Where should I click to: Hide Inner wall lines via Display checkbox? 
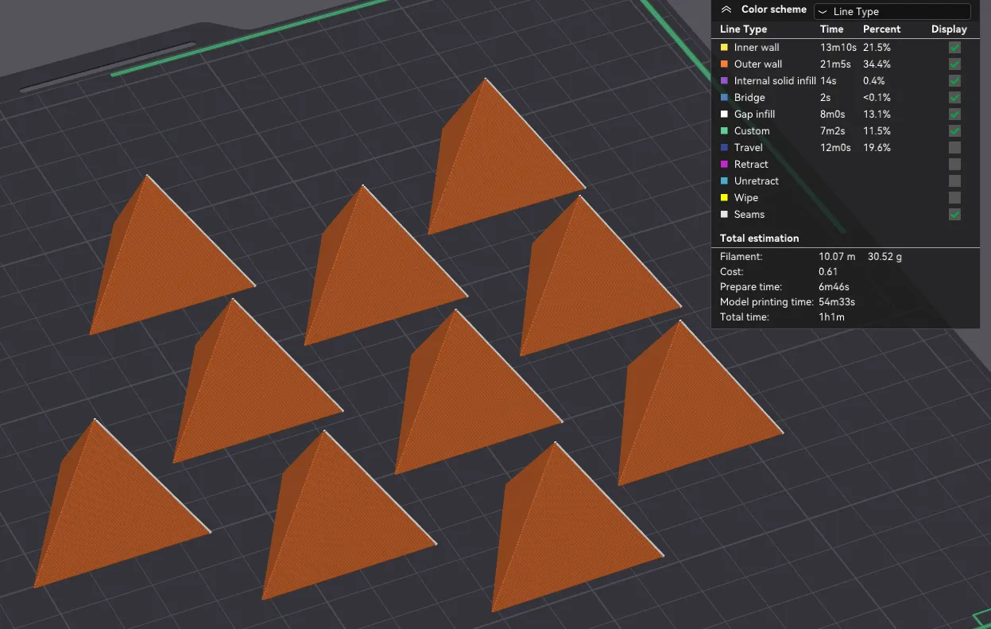coord(954,48)
